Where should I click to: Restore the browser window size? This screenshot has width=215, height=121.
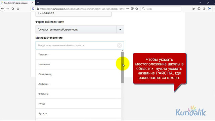coord(208,3)
